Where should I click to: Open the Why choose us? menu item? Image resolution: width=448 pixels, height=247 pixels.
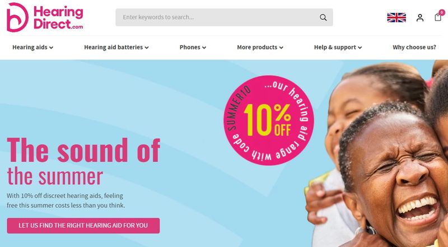click(414, 47)
